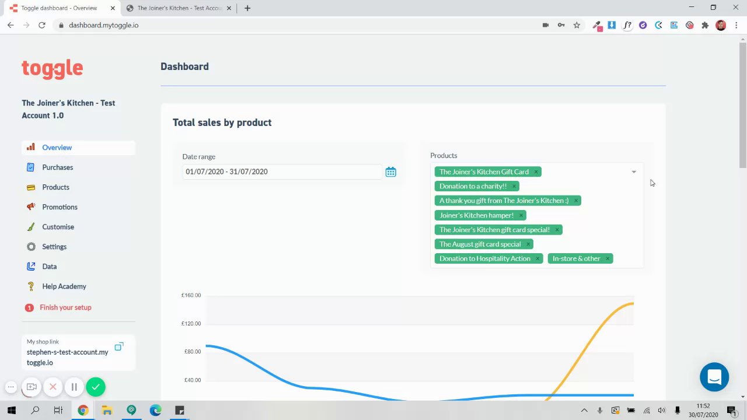
Task: Click 'Finish your setup' link
Action: click(x=65, y=307)
